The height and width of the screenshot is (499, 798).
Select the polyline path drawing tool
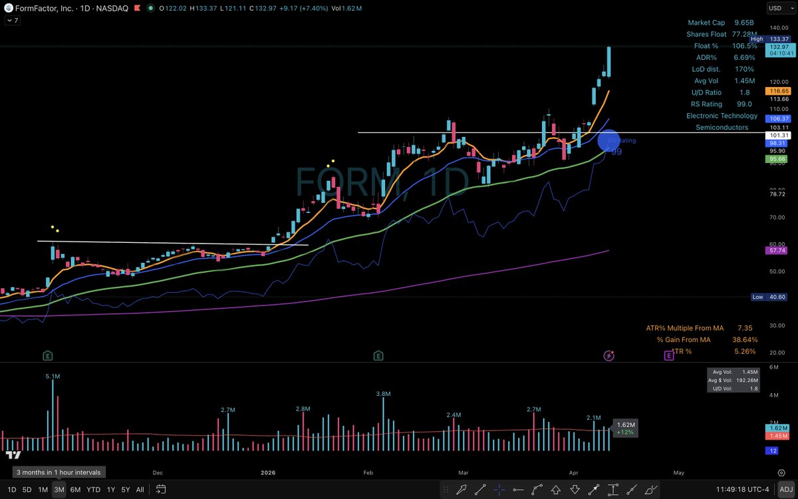coord(537,490)
